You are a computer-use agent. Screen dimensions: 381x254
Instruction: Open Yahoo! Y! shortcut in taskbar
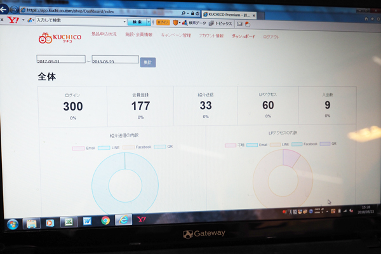click(141, 219)
